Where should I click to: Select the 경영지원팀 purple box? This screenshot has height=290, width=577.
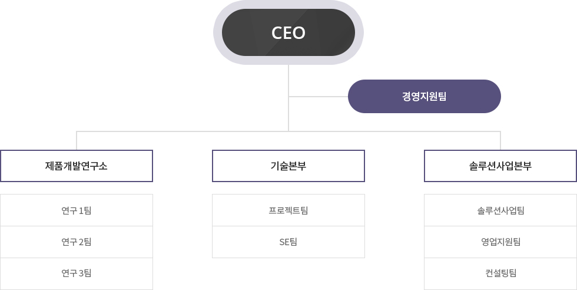coord(425,97)
